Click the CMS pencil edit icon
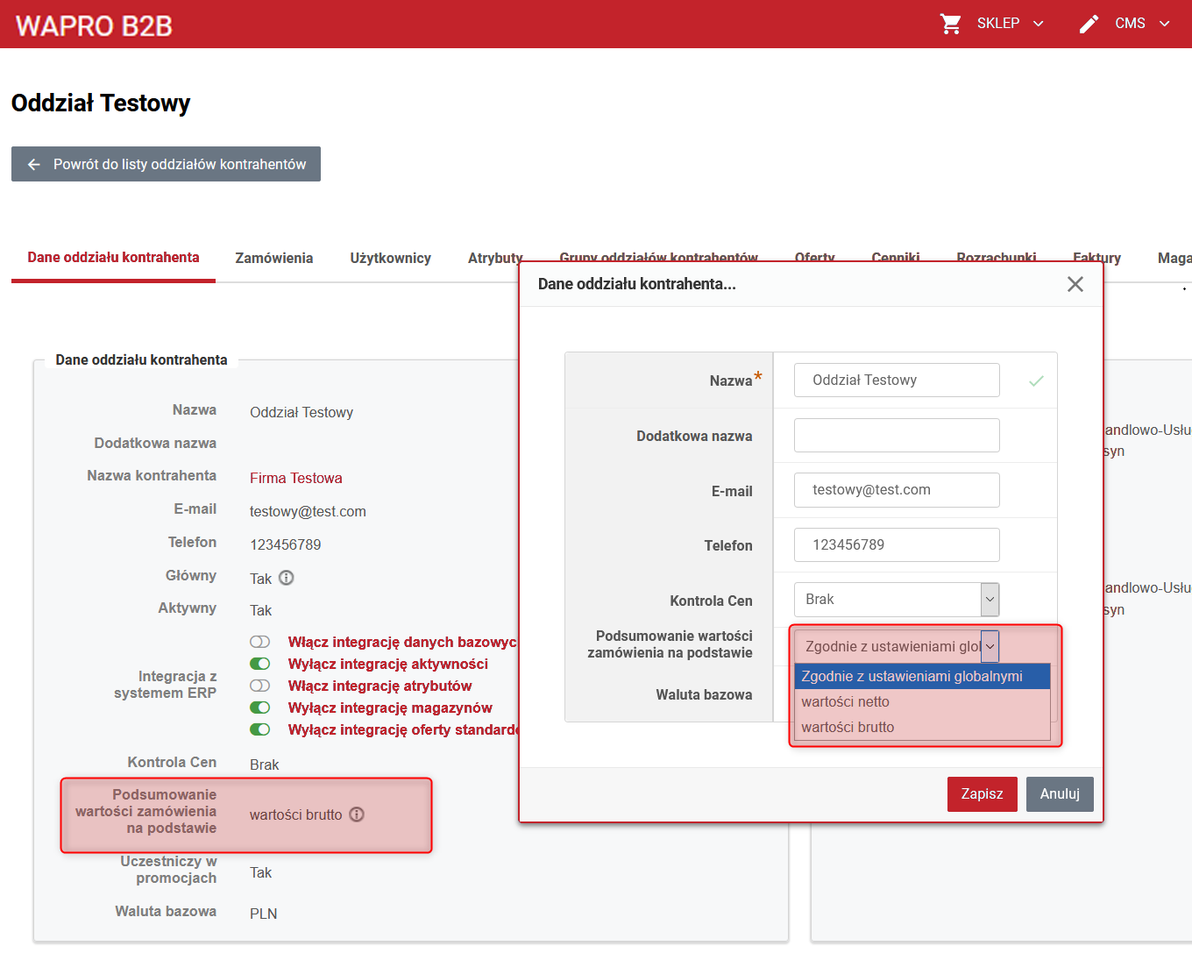Image resolution: width=1192 pixels, height=953 pixels. 1089,24
